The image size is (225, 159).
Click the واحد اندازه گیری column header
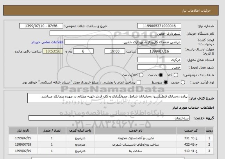point(80,130)
